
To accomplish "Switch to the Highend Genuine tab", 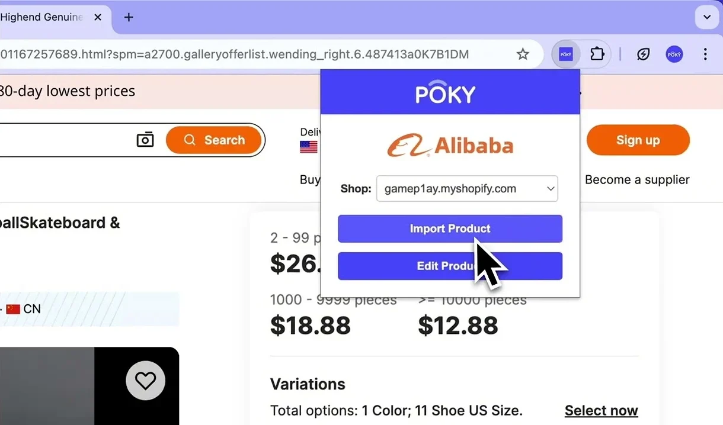I will (41, 17).
